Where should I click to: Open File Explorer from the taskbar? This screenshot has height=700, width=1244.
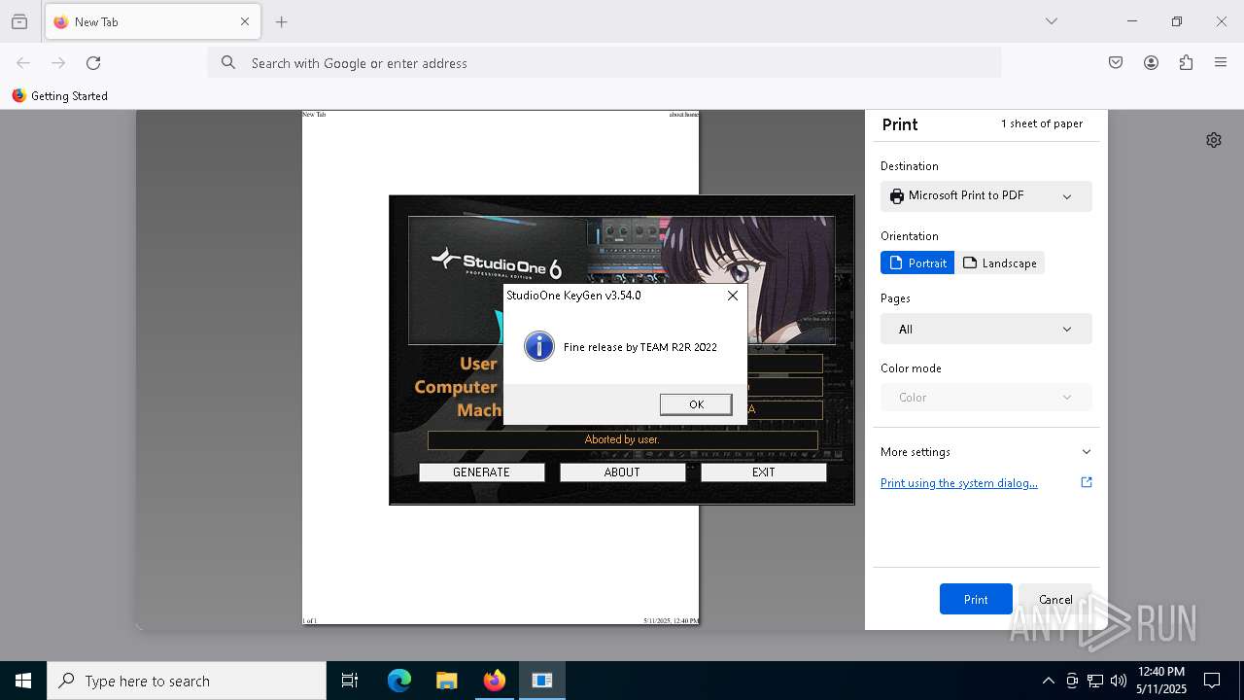[x=446, y=681]
